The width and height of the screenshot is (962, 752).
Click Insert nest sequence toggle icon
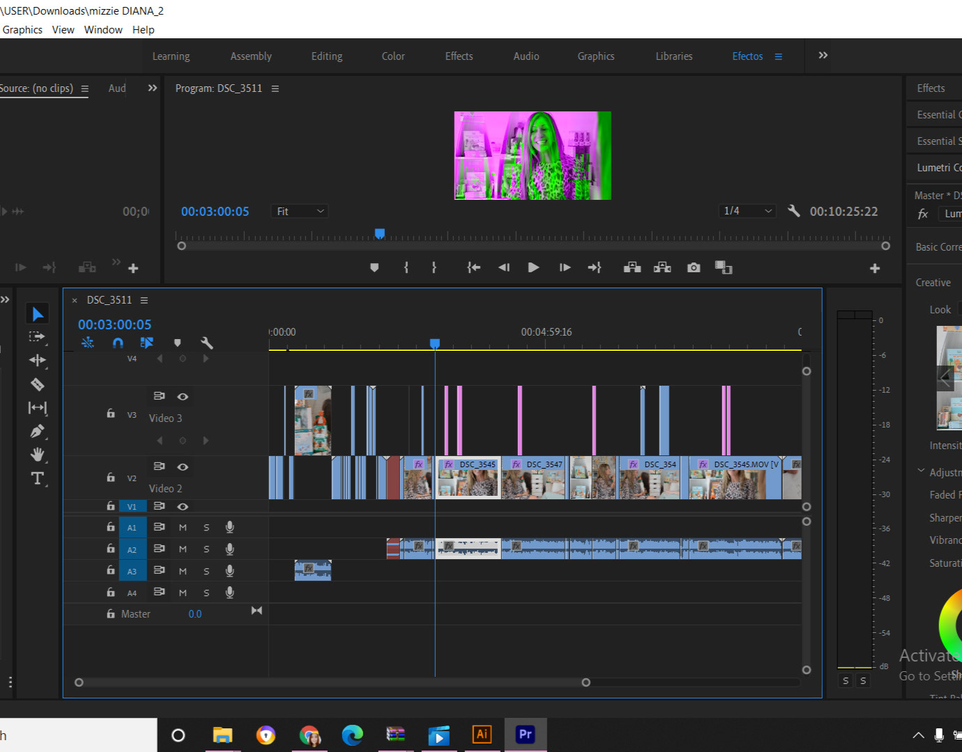(x=88, y=343)
